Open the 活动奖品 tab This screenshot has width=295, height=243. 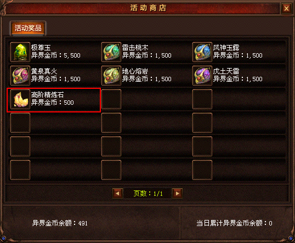point(28,28)
